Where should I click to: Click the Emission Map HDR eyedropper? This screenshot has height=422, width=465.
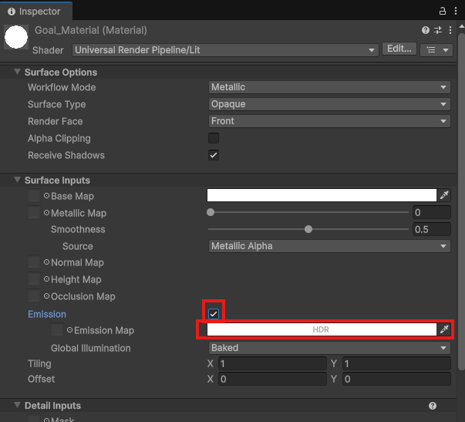445,330
